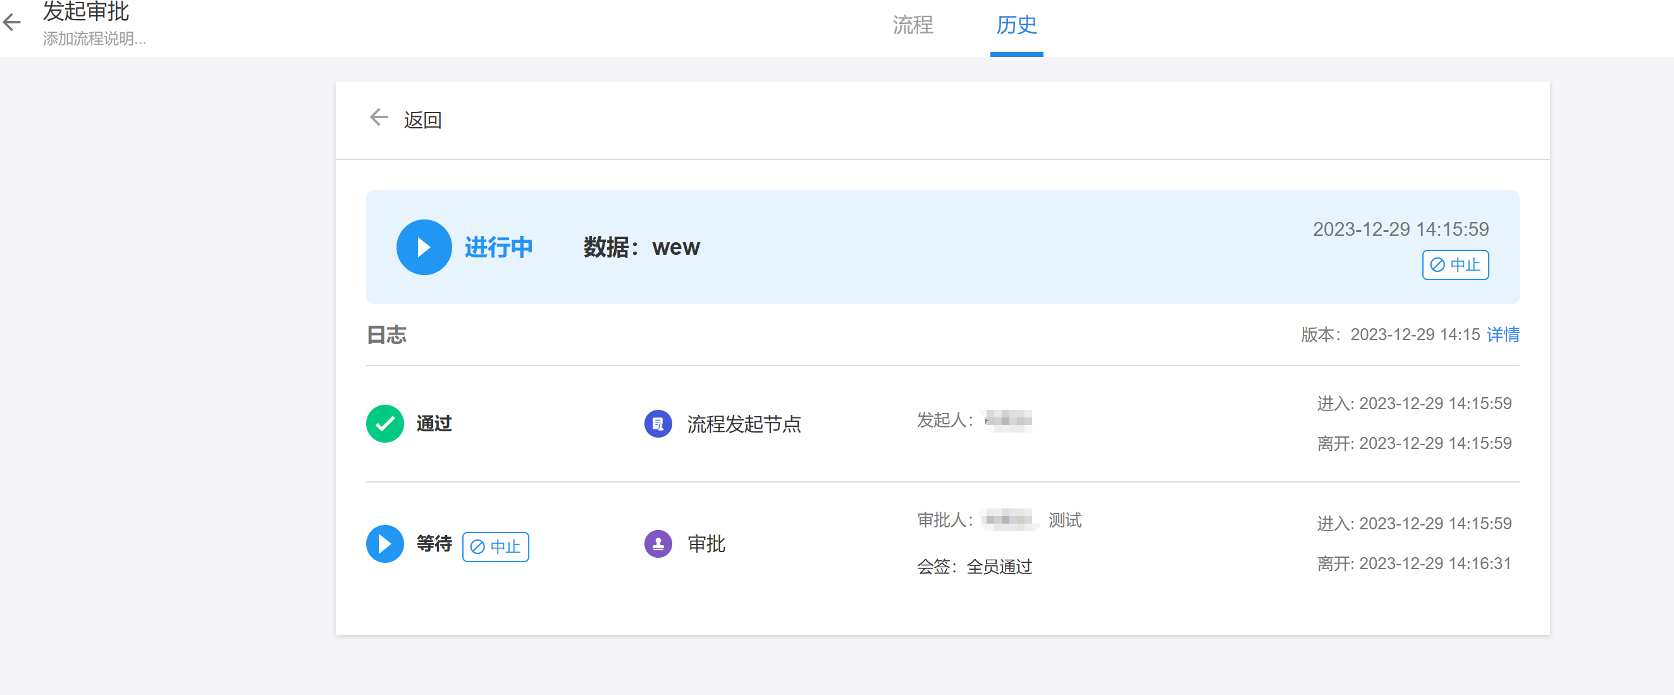
Task: Click the 添加流程说明 description field
Action: [x=95, y=39]
